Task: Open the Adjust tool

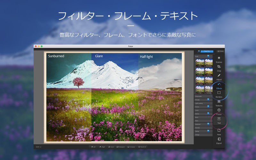Action: [x=219, y=76]
